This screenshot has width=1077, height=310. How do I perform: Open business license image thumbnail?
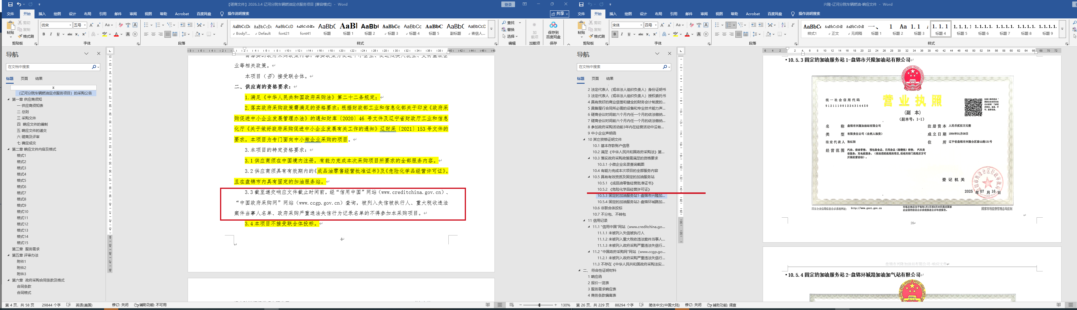point(912,141)
